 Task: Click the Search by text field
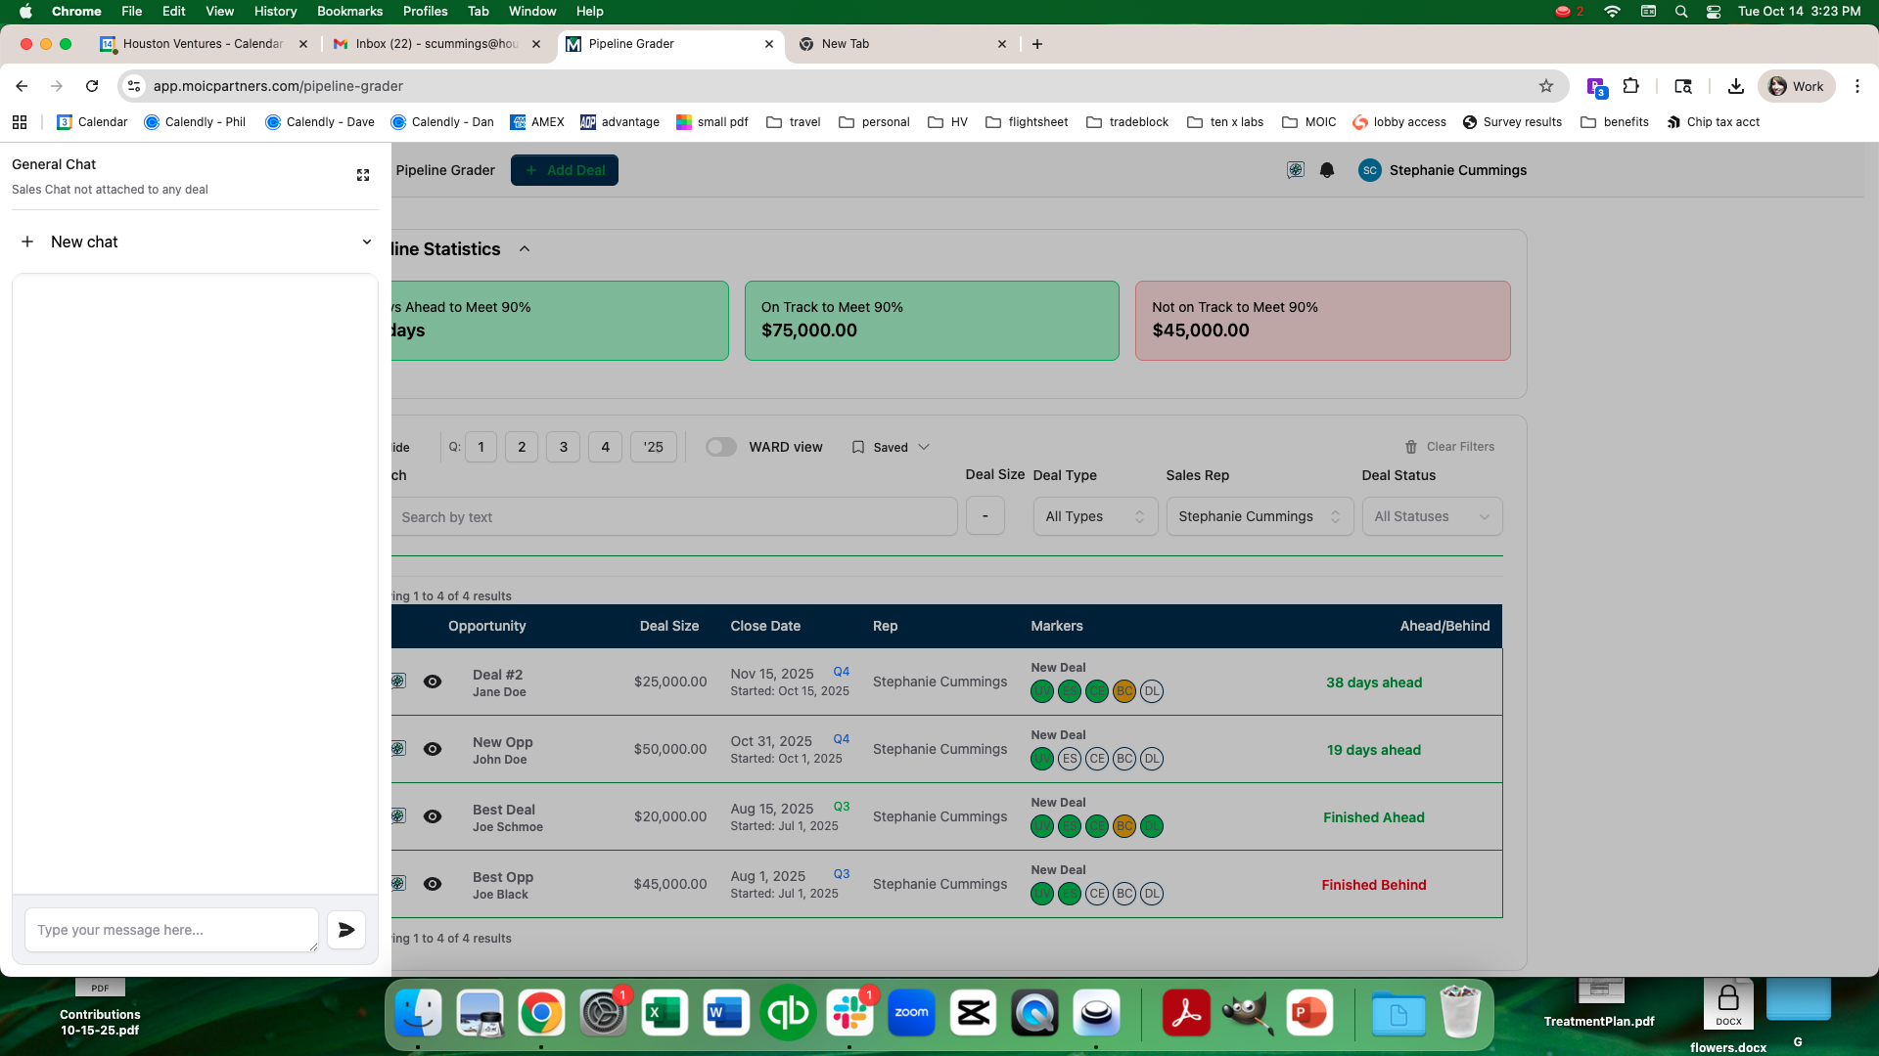[x=673, y=517]
